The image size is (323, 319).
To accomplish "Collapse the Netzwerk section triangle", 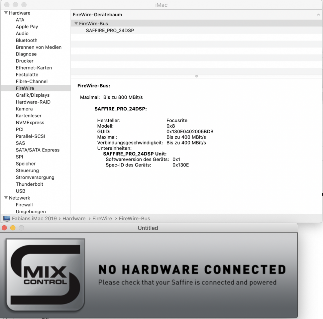I will pyautogui.click(x=6, y=198).
